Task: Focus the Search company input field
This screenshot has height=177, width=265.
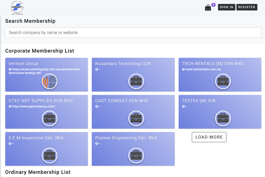Action: point(133,32)
